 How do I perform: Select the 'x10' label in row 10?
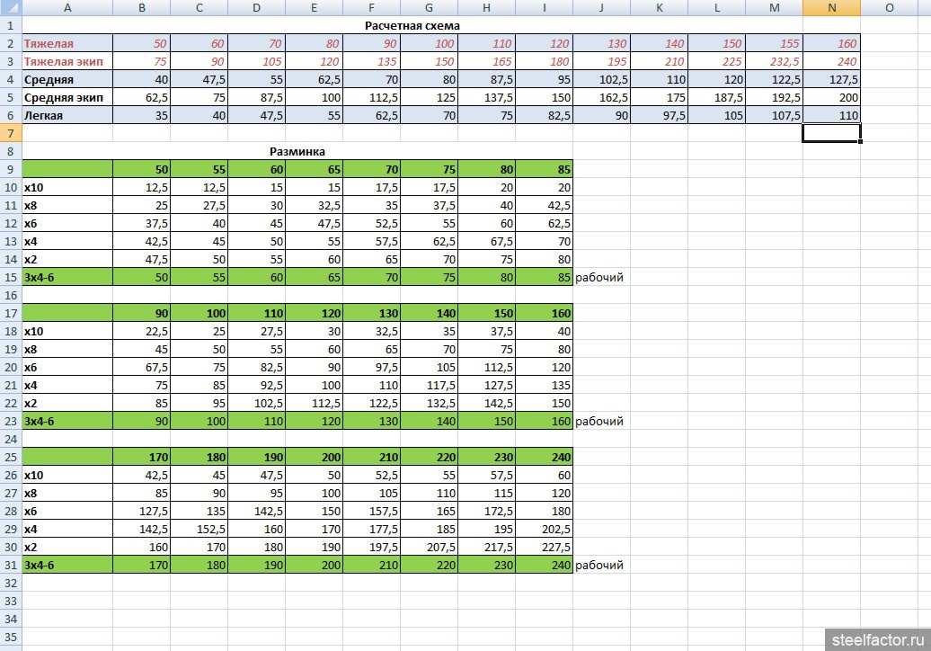[67, 187]
